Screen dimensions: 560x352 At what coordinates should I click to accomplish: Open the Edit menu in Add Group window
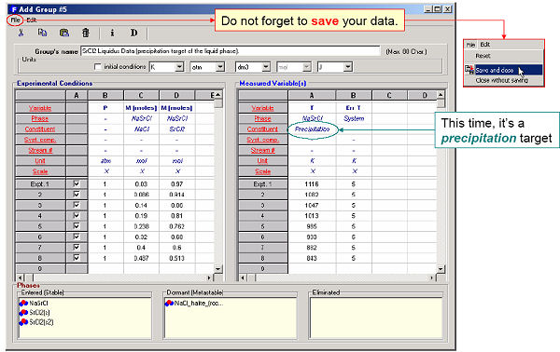pyautogui.click(x=32, y=20)
